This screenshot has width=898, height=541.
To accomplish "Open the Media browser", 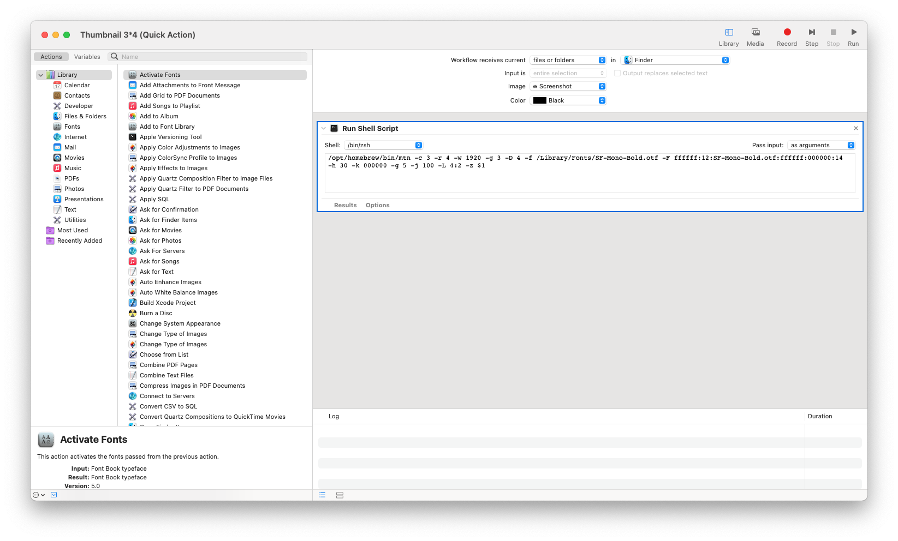I will (755, 37).
